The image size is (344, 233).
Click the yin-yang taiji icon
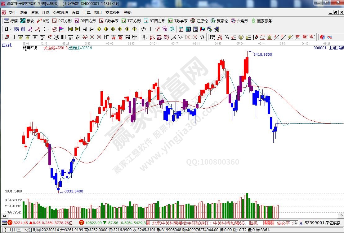[323, 37]
